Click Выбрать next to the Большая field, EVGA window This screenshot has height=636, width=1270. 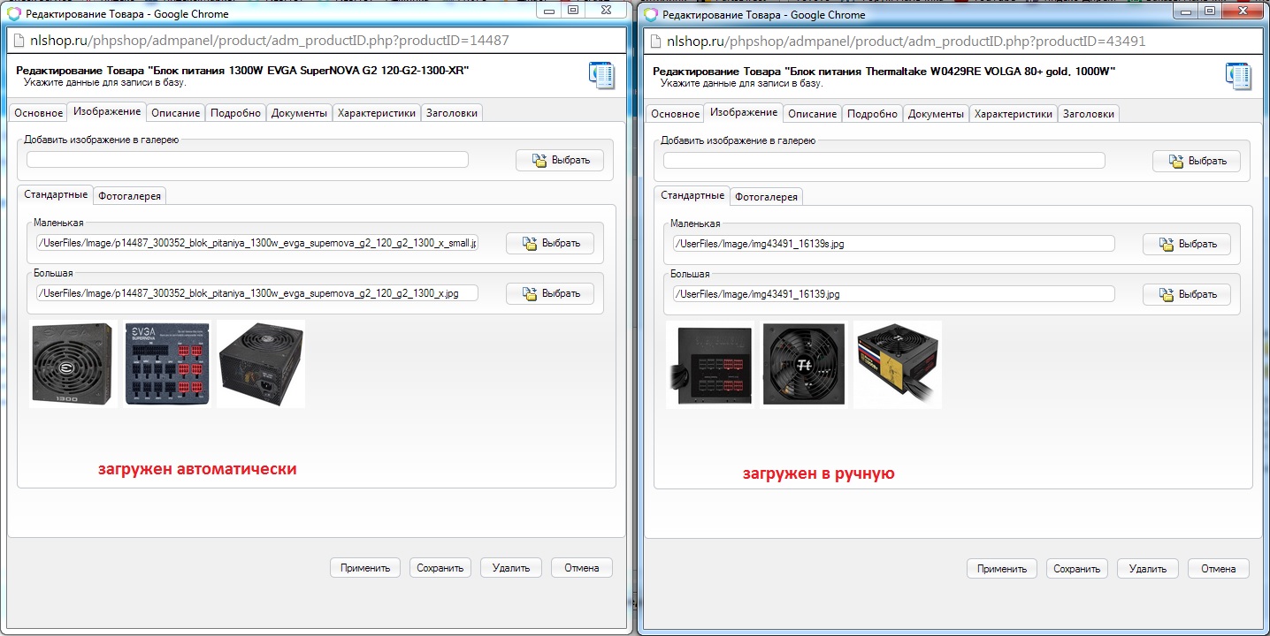pos(550,293)
